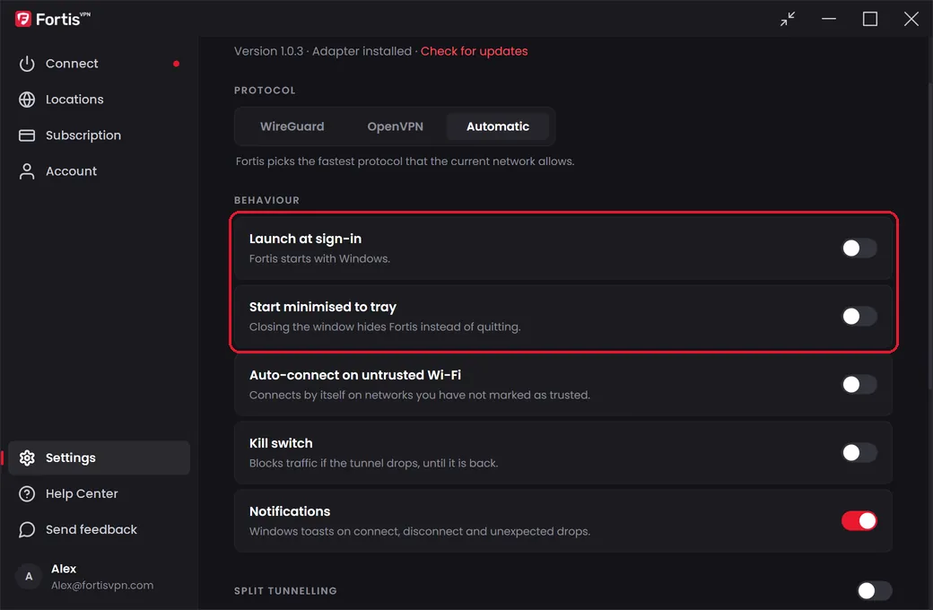The width and height of the screenshot is (933, 610).
Task: Click the 'Windows toasts on connect' description
Action: (420, 531)
